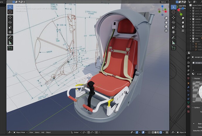Select the Scale tool in left viewport
Viewport: 202px width, 136px height.
point(10,27)
